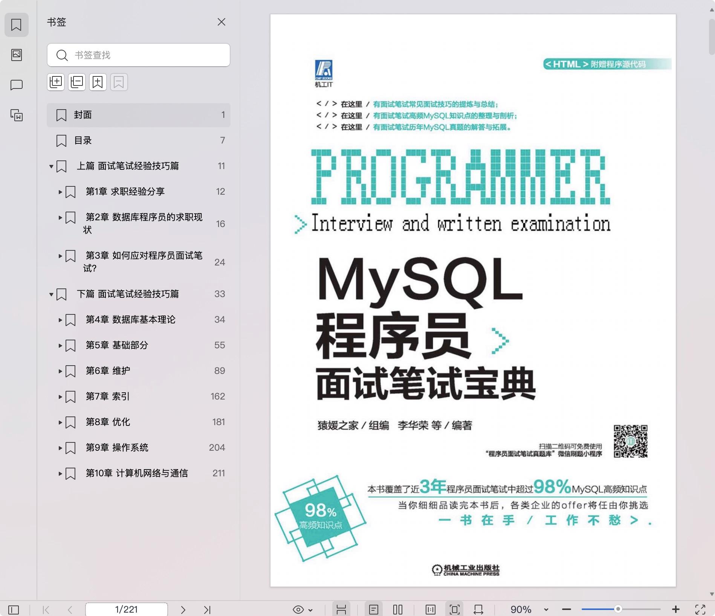Open bookmark 第7章 索引

tap(108, 396)
